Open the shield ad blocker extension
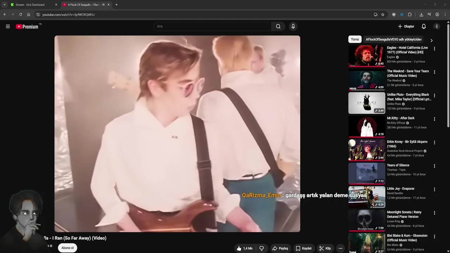This screenshot has height=253, width=450. click(394, 14)
